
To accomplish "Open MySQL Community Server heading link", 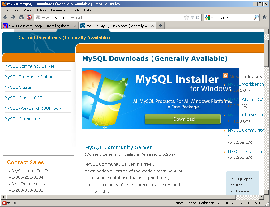I will coord(118,147).
